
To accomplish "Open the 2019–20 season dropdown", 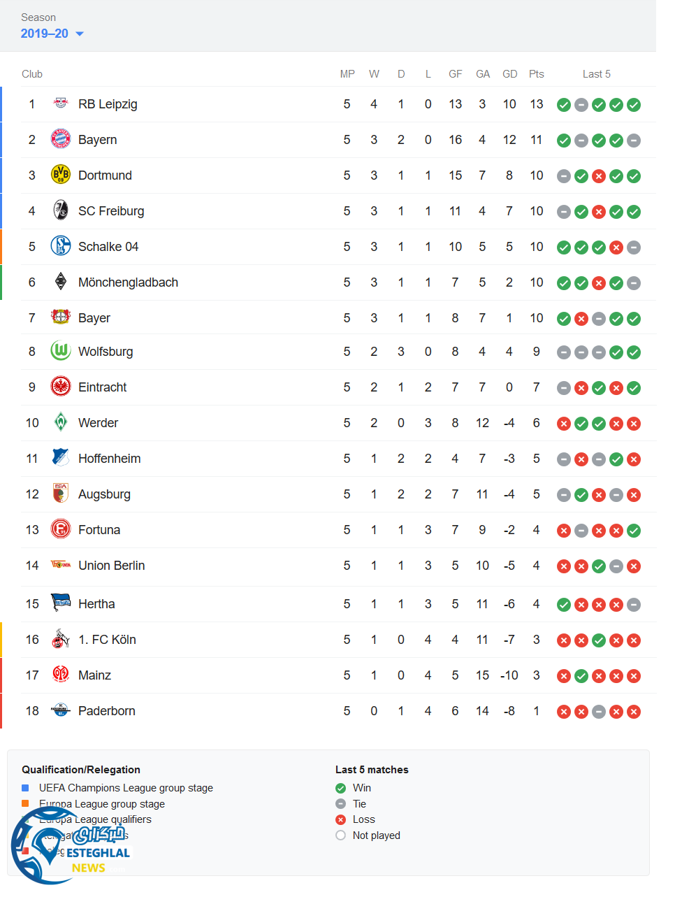I will click(x=45, y=34).
